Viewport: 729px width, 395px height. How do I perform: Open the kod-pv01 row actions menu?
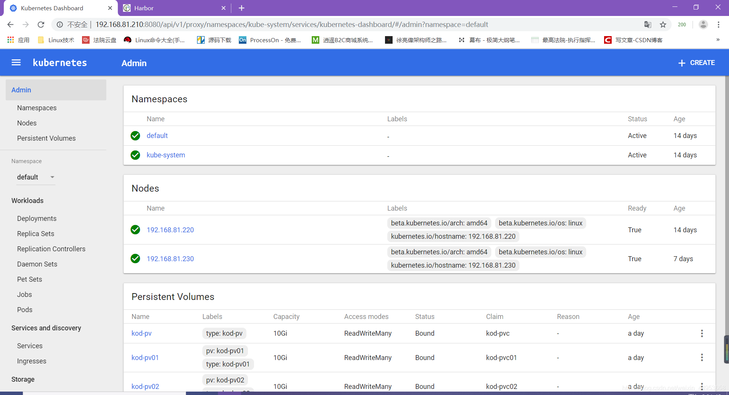click(702, 357)
